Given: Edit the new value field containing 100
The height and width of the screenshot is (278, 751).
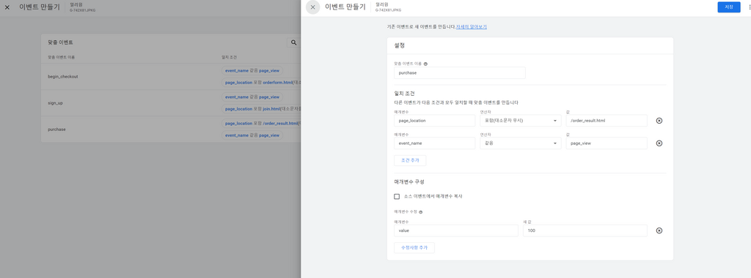Looking at the screenshot, I should [x=585, y=230].
